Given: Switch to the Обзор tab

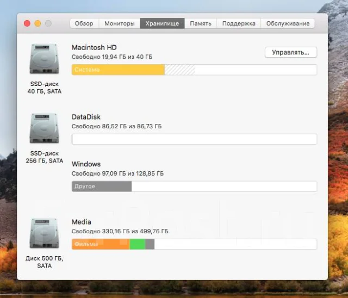Looking at the screenshot, I should point(84,23).
